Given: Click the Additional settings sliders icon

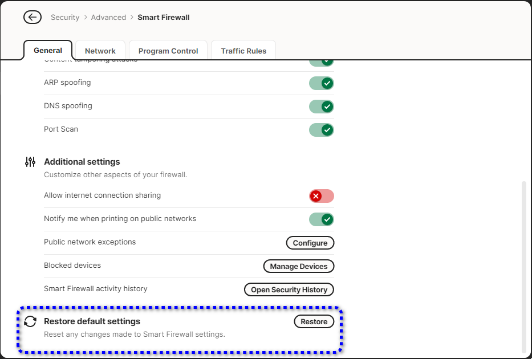Looking at the screenshot, I should coord(30,162).
